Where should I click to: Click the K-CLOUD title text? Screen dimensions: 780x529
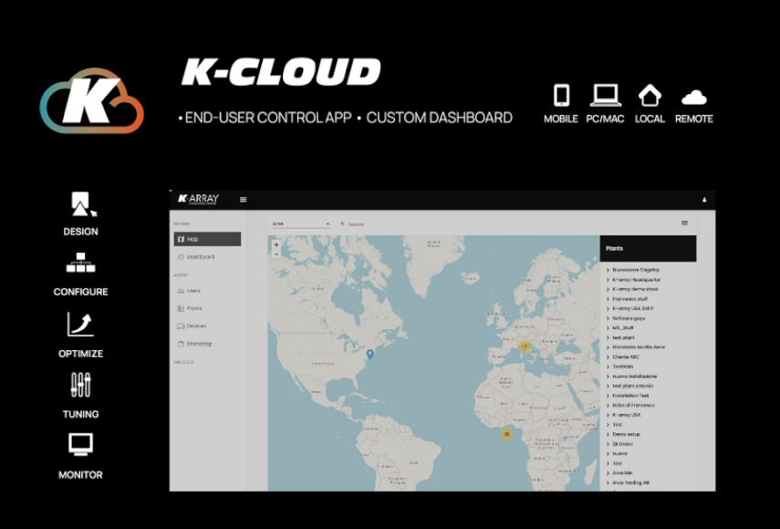[x=281, y=72]
